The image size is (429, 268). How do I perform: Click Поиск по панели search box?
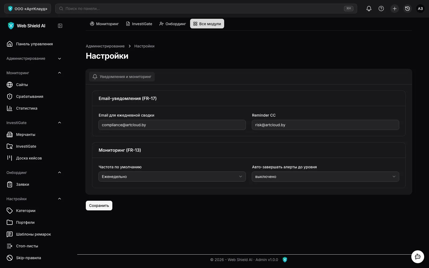coord(206,9)
